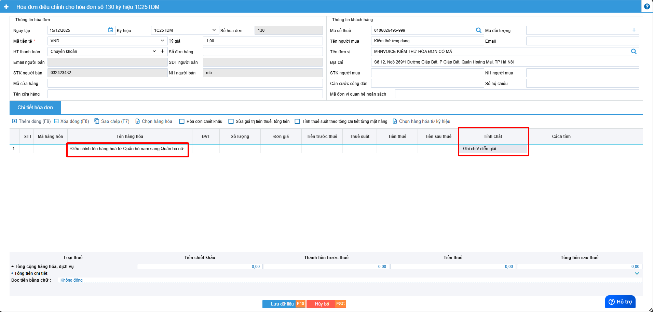Click the Số đơn hàng input field
The image size is (653, 312).
pos(262,52)
